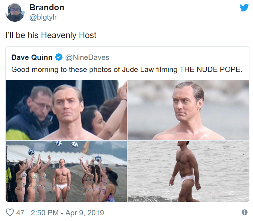This screenshot has width=253, height=221.
Task: Visit Brandon's display name profile link
Action: [47, 7]
